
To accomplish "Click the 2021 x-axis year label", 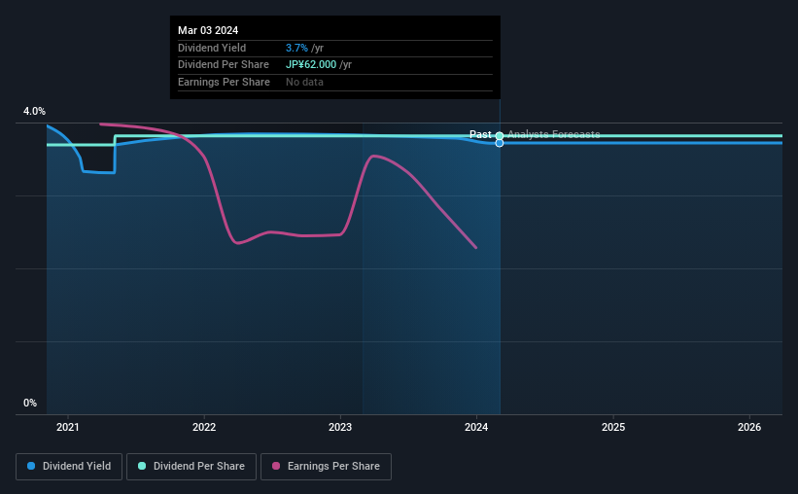I will [68, 427].
